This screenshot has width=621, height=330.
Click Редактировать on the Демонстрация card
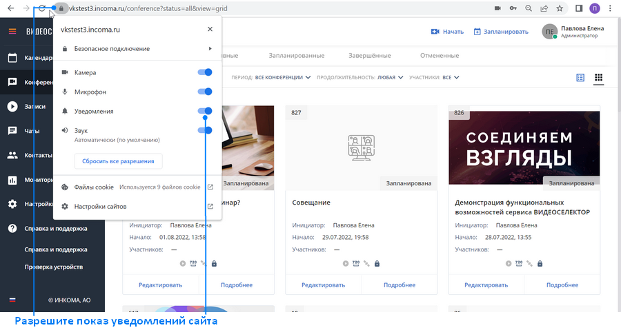[x=486, y=285]
